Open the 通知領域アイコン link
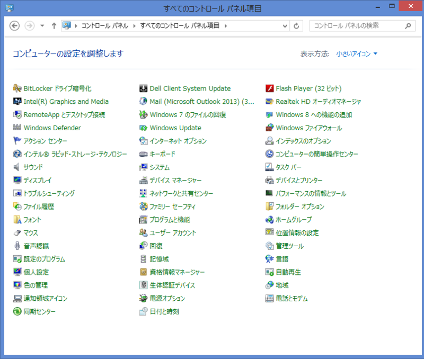This screenshot has width=424, height=359. (x=46, y=298)
